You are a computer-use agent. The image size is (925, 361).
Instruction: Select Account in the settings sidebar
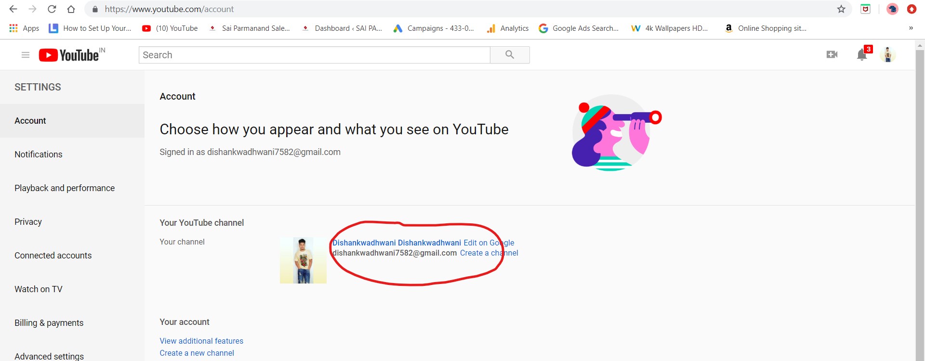point(72,121)
